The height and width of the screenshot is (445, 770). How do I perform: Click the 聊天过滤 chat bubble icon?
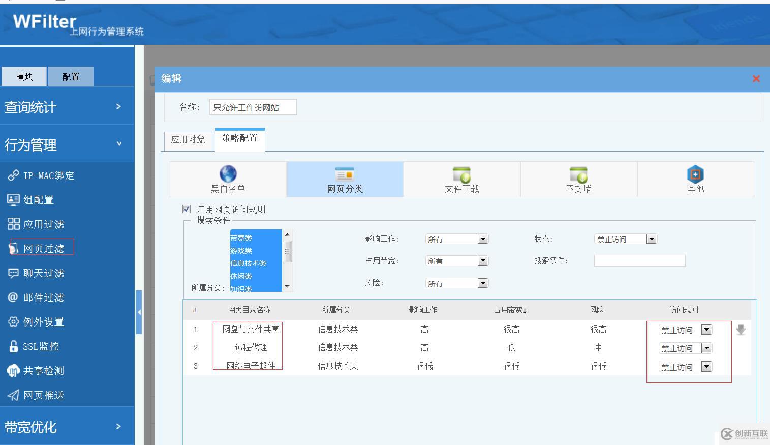pos(13,273)
